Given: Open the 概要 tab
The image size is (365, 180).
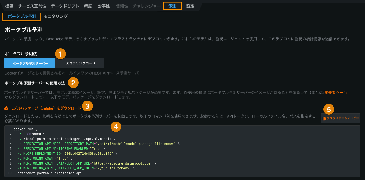Looking at the screenshot, I should 9,6.
